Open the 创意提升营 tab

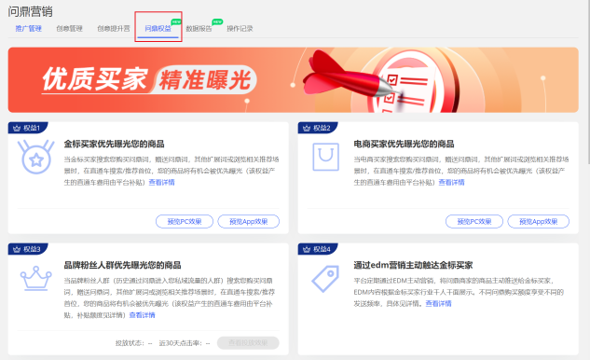click(114, 29)
